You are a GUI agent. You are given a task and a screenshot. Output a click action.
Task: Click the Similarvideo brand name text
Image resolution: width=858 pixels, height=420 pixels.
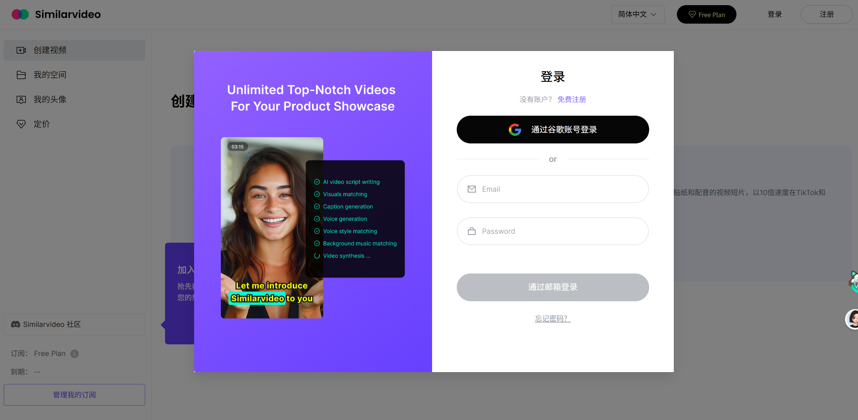[68, 14]
